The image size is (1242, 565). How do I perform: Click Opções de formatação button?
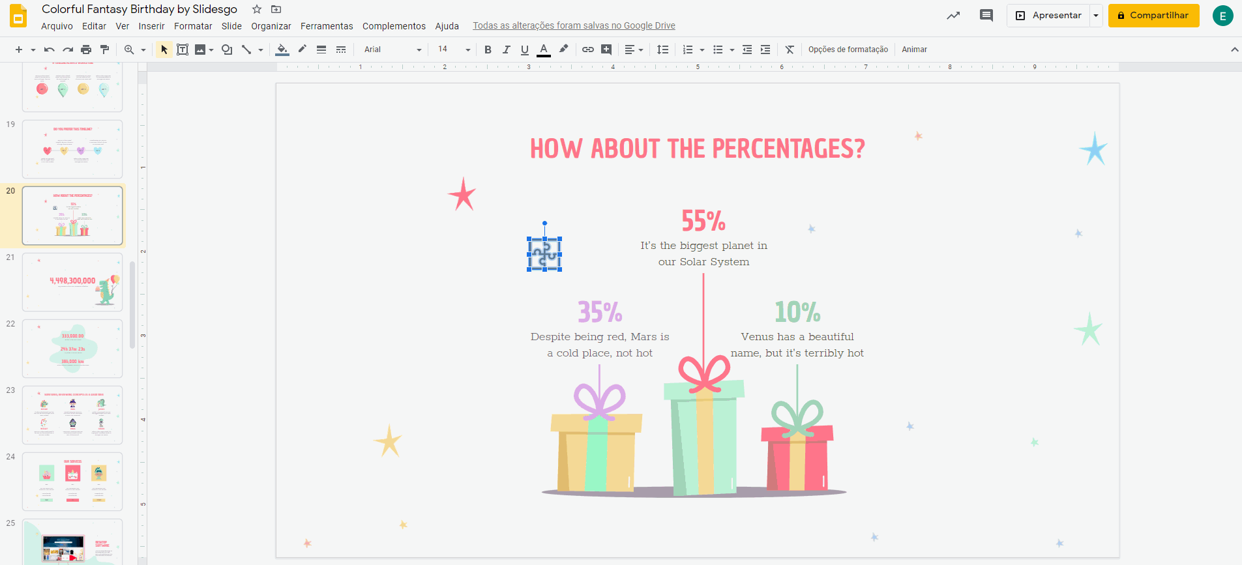pos(848,50)
